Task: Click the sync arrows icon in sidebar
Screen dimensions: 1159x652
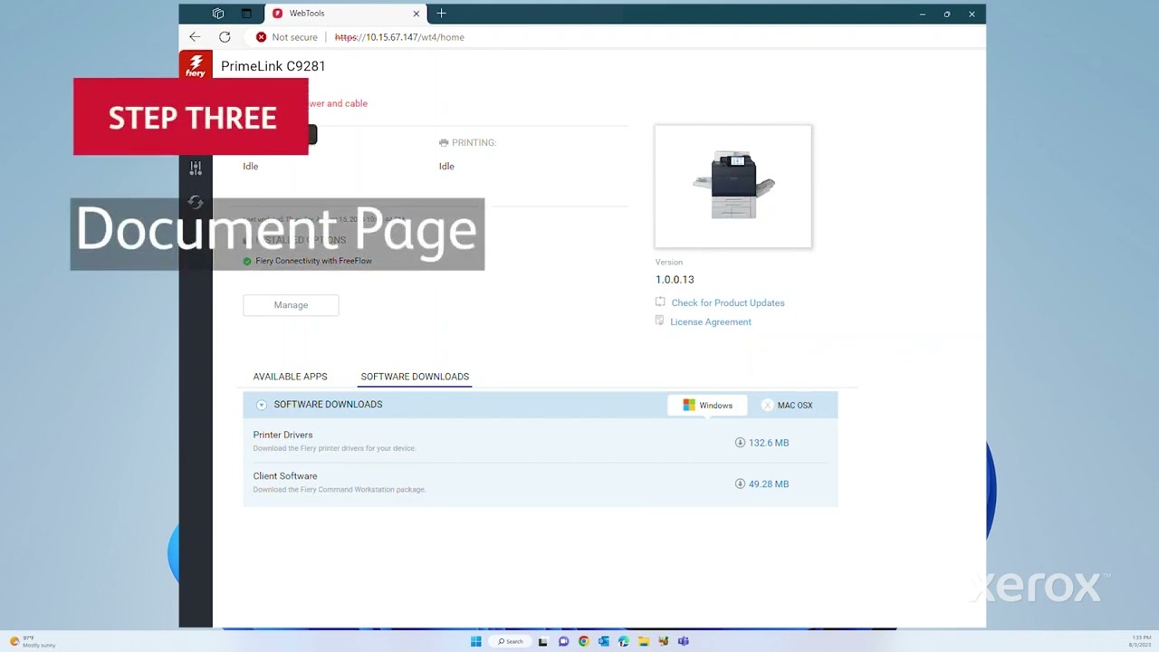Action: tap(196, 202)
